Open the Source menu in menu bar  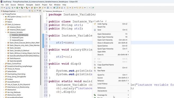click(13, 5)
